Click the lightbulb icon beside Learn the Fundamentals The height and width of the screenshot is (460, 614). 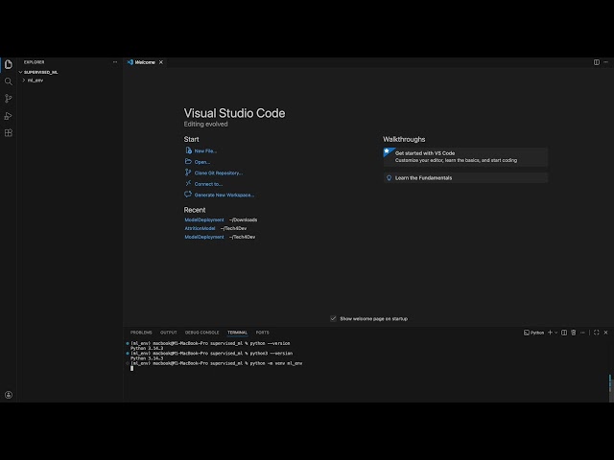click(x=389, y=177)
